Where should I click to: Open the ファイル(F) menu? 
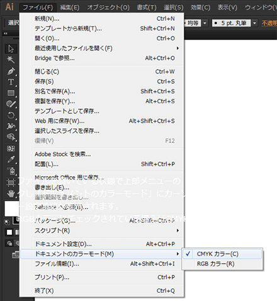coord(38,8)
